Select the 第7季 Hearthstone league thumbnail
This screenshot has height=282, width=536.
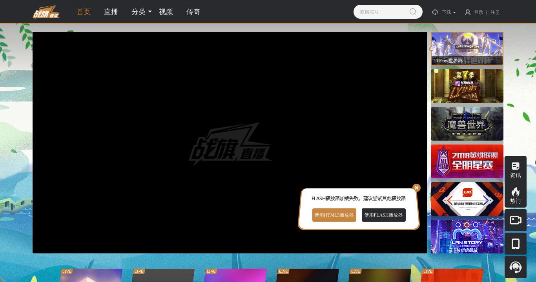tap(467, 86)
